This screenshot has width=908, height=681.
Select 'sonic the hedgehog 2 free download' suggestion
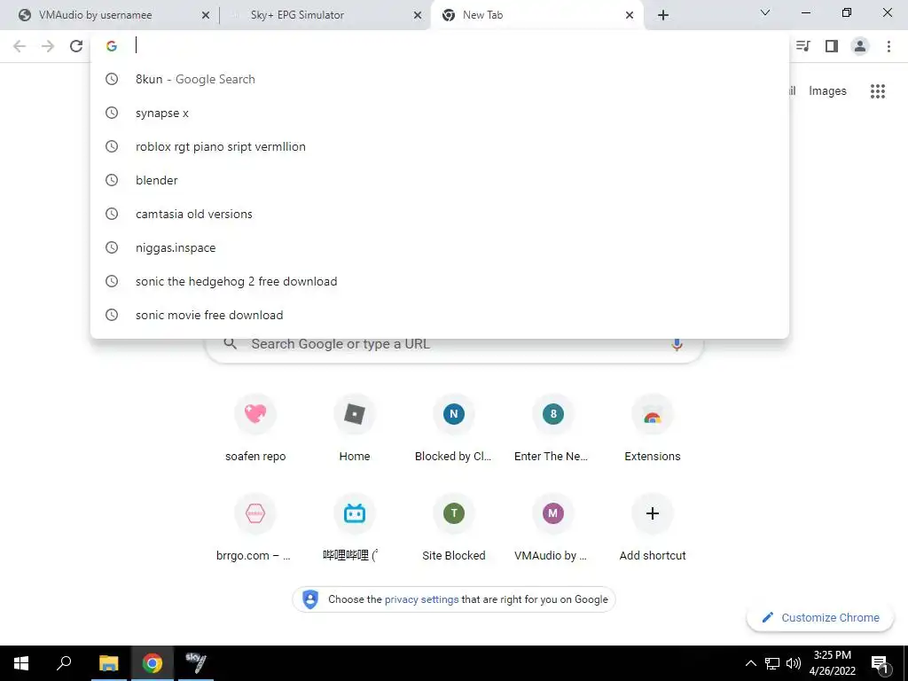[440, 281]
